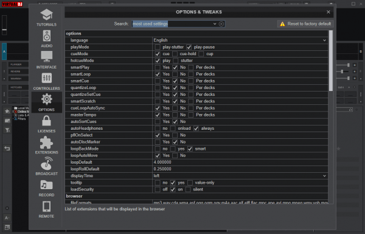Click Reset to factory default button

[x=305, y=24]
